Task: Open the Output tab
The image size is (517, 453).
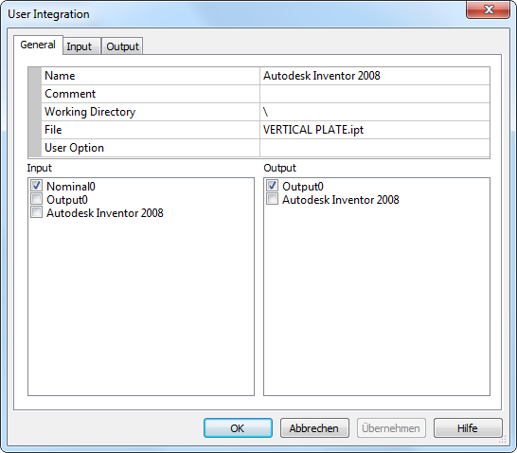Action: (122, 46)
